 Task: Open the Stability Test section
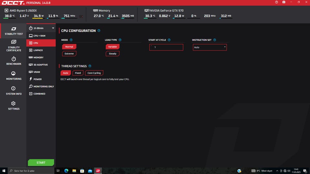click(x=14, y=31)
